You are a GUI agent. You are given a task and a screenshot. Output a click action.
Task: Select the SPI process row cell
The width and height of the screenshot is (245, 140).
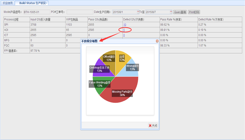pos(16,25)
